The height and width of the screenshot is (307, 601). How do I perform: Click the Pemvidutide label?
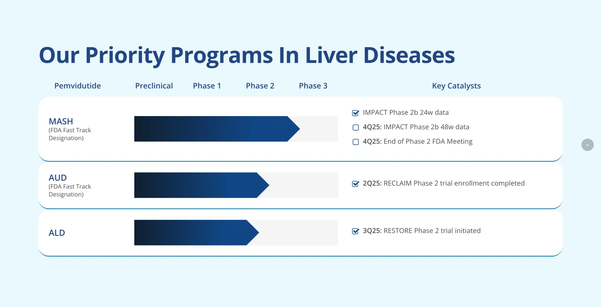78,86
